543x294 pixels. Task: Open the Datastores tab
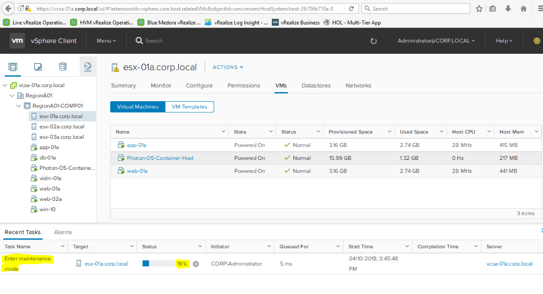pos(316,86)
